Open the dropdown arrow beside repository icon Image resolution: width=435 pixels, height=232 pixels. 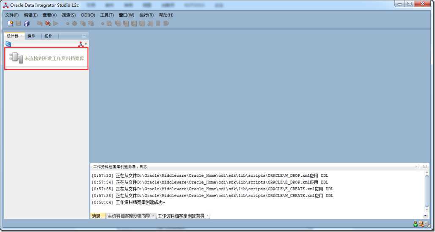point(86,44)
